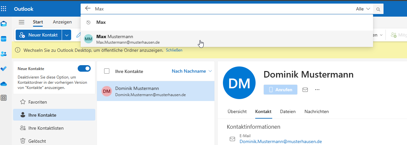
Task: Open OneDrive cloud app icon
Action: point(4,84)
